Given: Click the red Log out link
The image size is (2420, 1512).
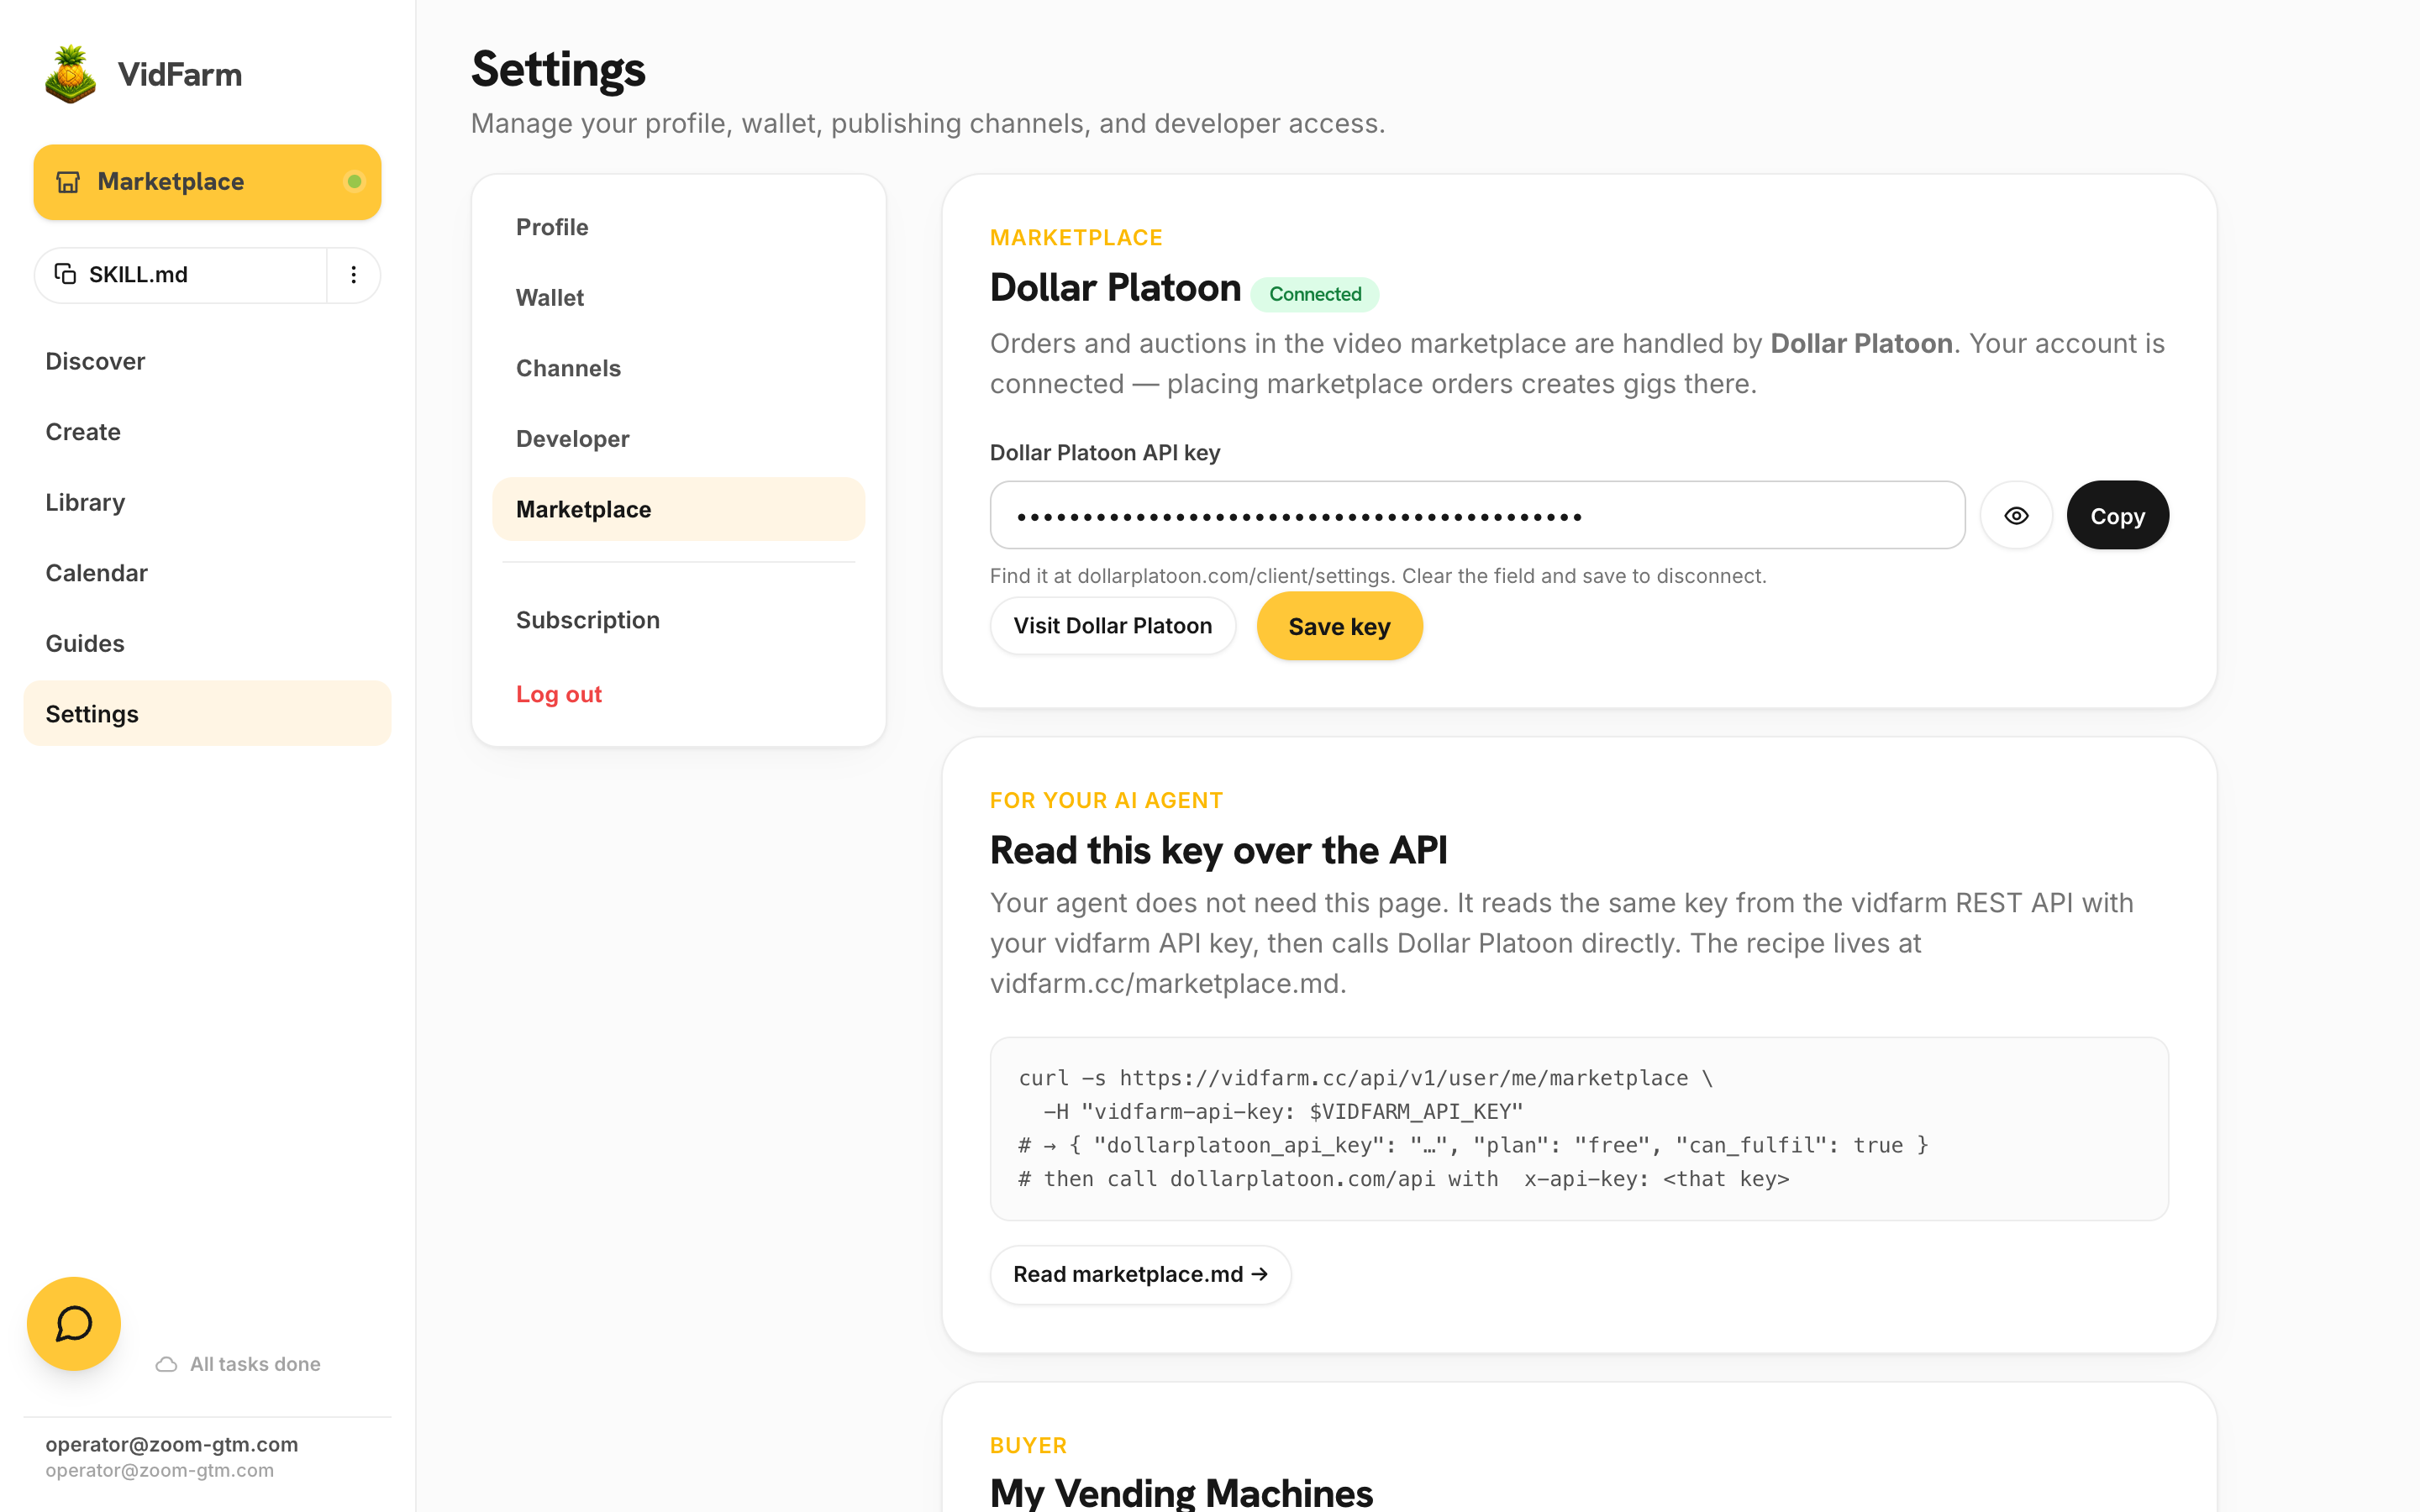Looking at the screenshot, I should pos(559,694).
